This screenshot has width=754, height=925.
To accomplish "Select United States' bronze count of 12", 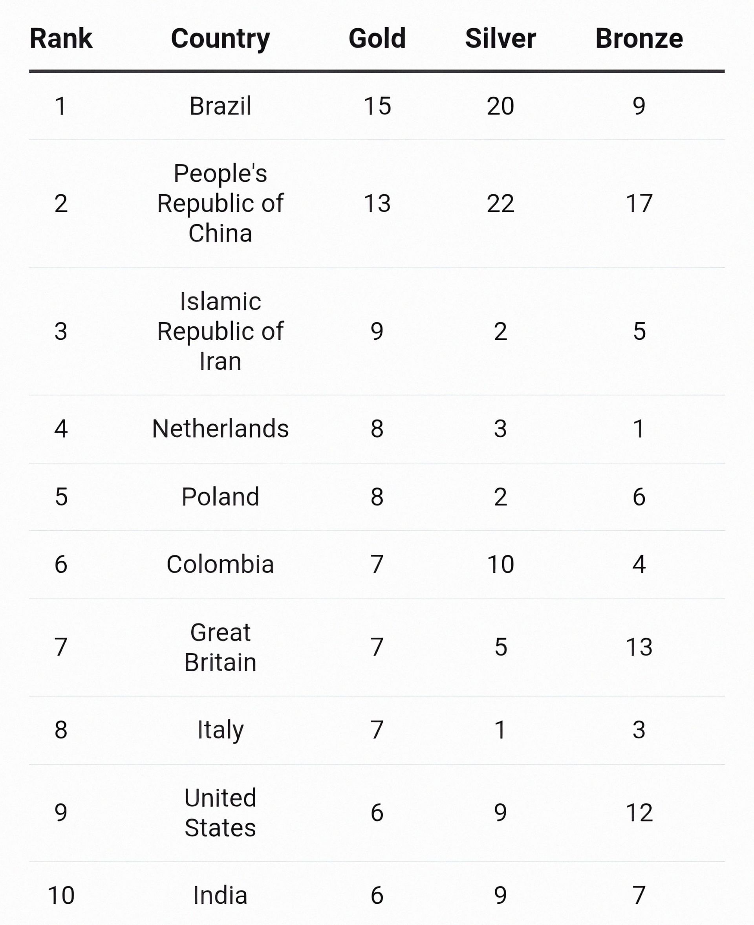I will (x=639, y=813).
